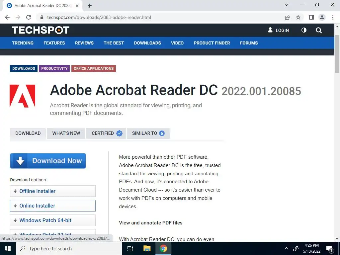Open FORUMS in nav bar
This screenshot has height=255, width=340.
[249, 43]
